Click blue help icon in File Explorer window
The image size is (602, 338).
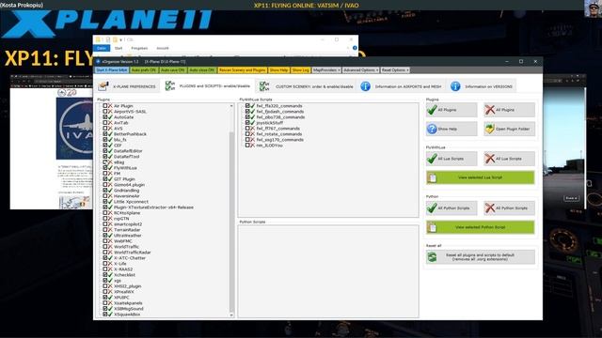[x=355, y=48]
